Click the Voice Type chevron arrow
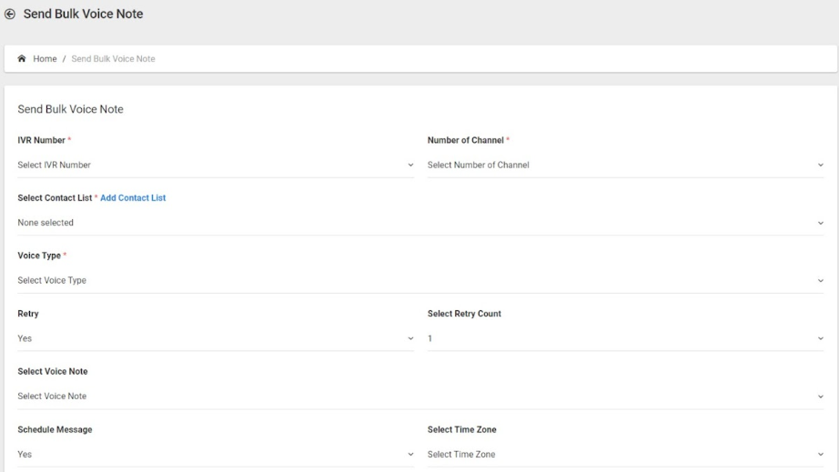 (x=820, y=281)
